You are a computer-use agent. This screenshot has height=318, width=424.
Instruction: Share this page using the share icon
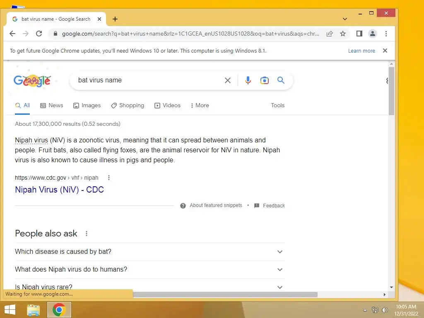[x=329, y=34]
